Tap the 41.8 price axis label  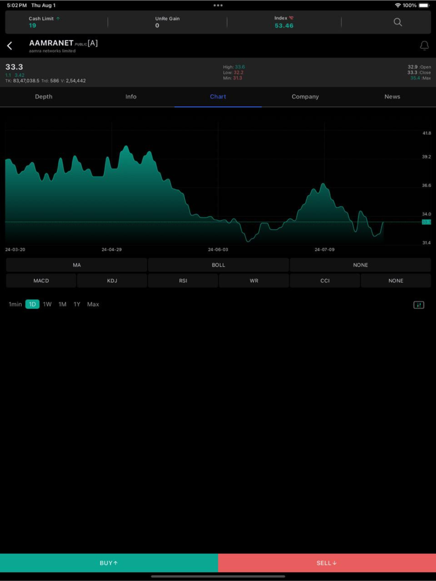tap(426, 133)
